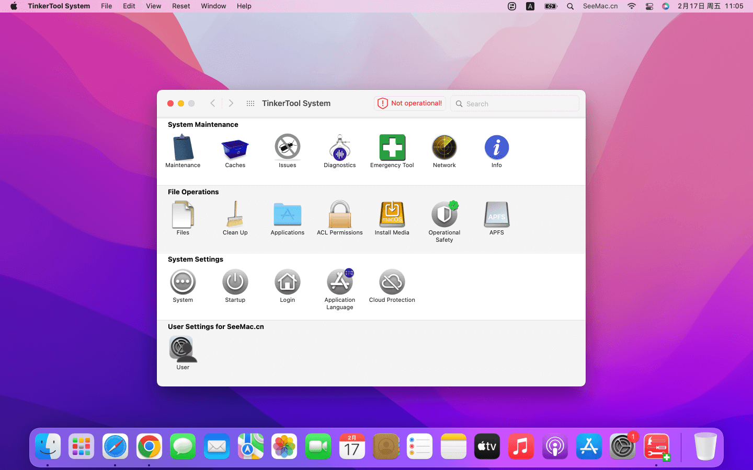Open the Application Language pane
The width and height of the screenshot is (753, 470).
(339, 283)
